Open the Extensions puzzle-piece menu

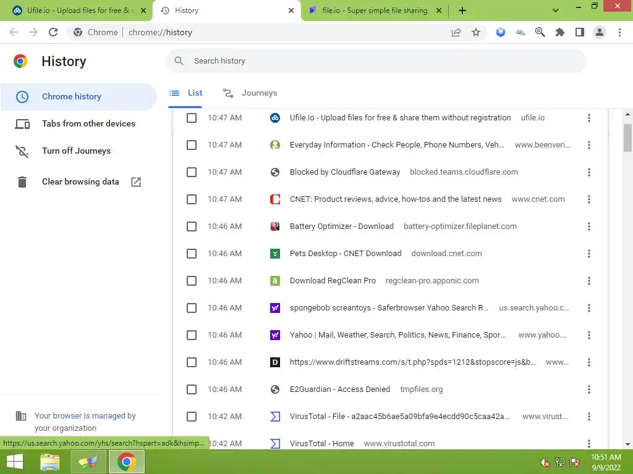tap(560, 32)
